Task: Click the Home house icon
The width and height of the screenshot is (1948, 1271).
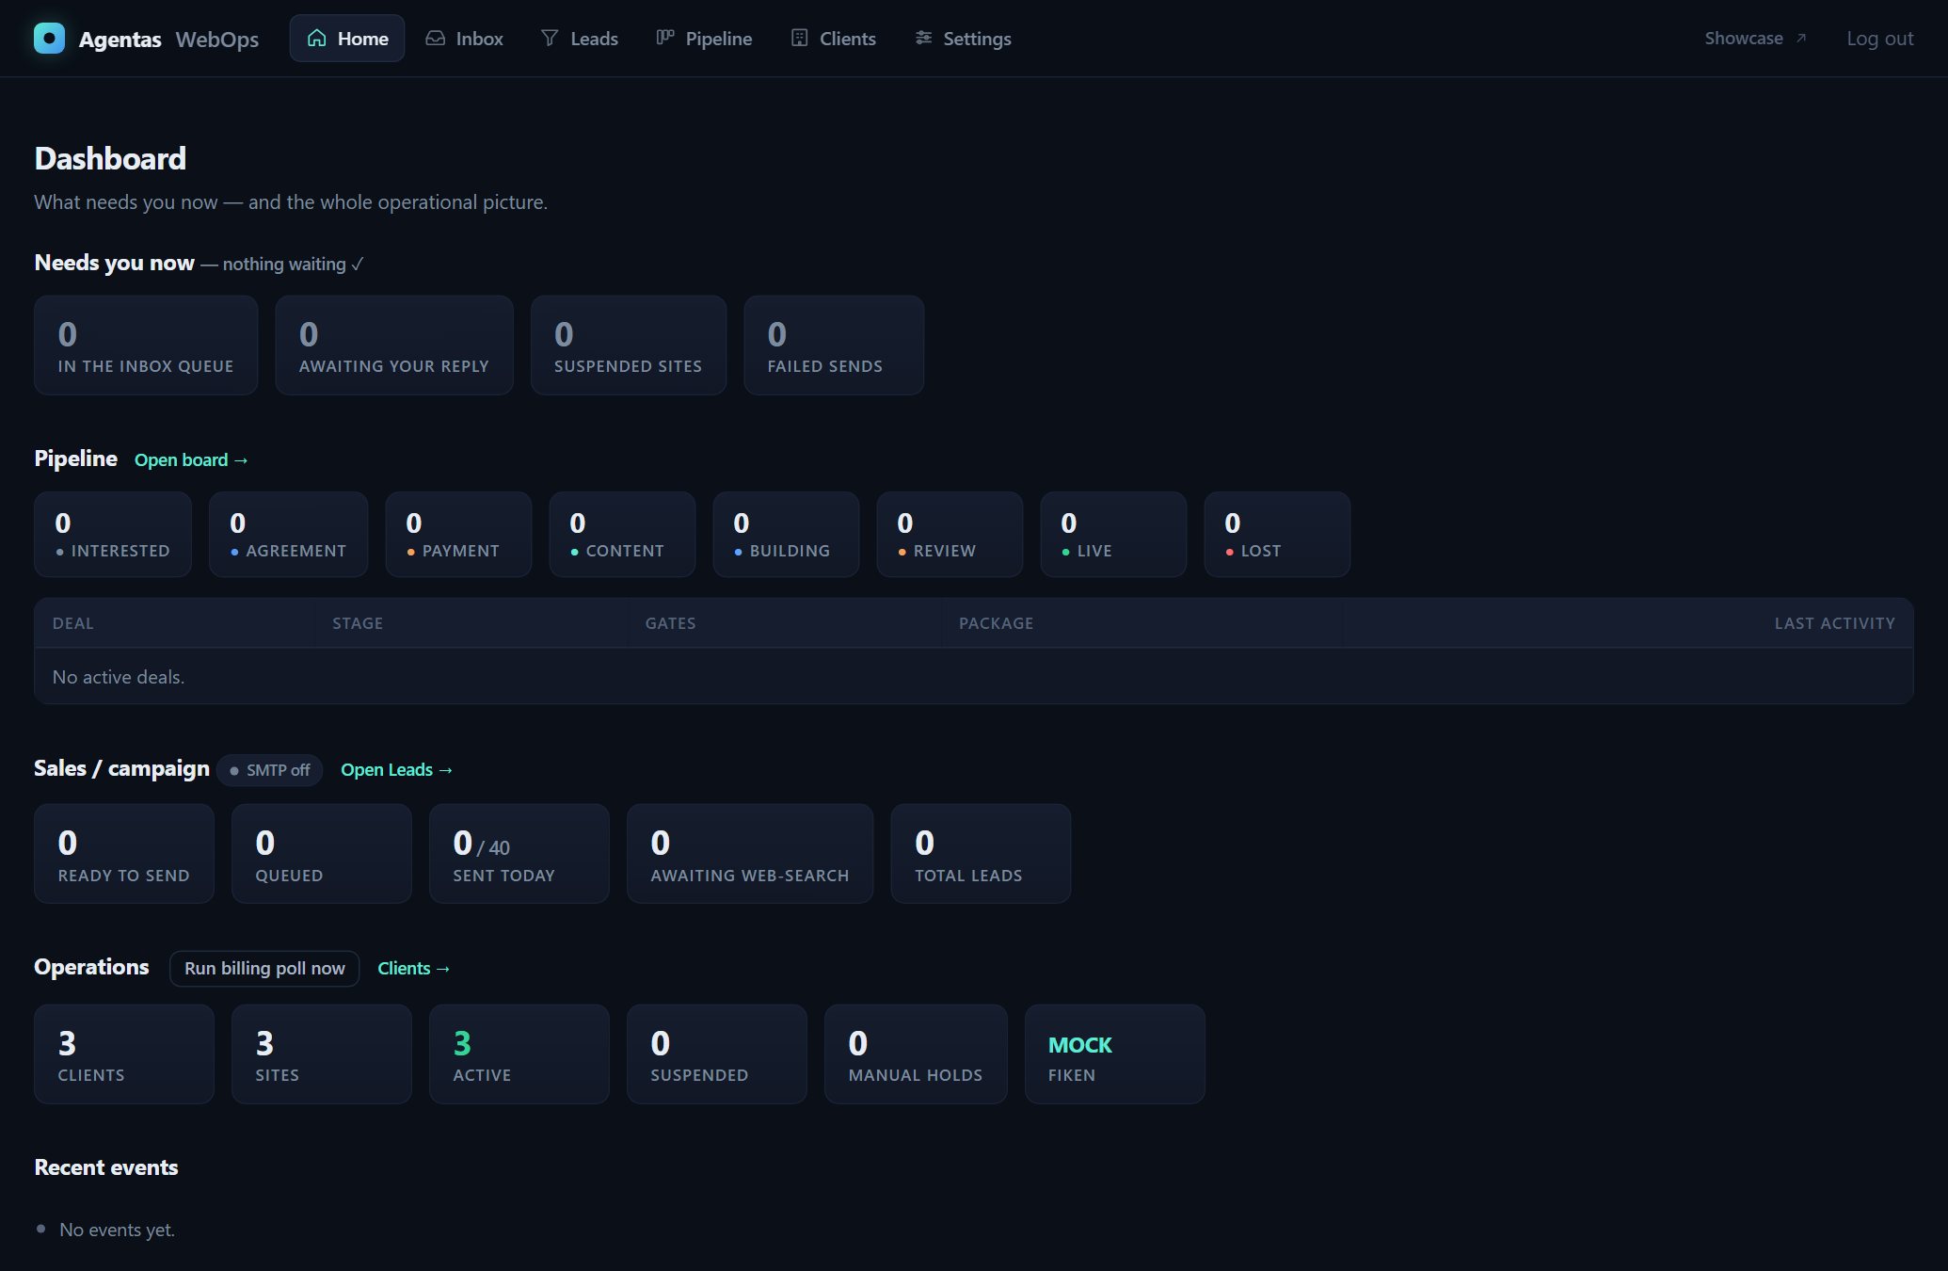Action: [x=317, y=38]
